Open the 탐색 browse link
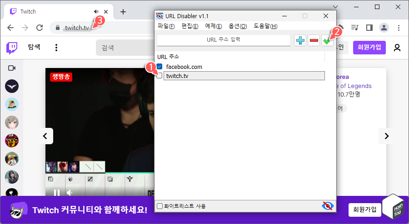This screenshot has height=224, width=409. pos(34,47)
